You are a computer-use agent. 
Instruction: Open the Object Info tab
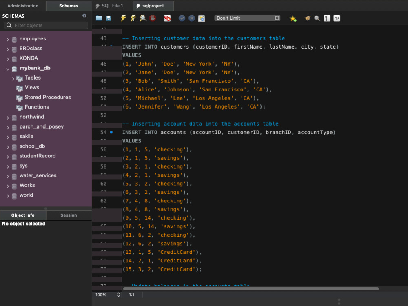pos(23,215)
